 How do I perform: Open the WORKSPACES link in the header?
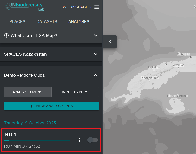[x=77, y=7]
